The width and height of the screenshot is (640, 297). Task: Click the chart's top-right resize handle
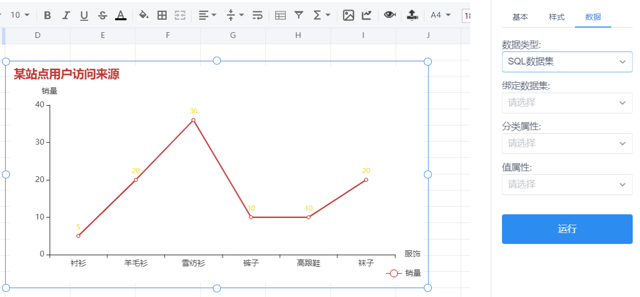[428, 61]
